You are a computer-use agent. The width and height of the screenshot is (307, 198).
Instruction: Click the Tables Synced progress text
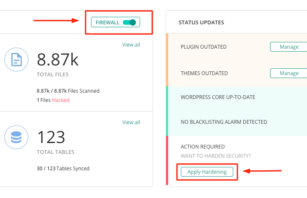63,169
